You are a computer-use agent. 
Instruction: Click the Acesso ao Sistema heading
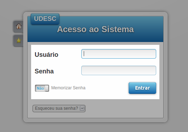click(x=95, y=29)
